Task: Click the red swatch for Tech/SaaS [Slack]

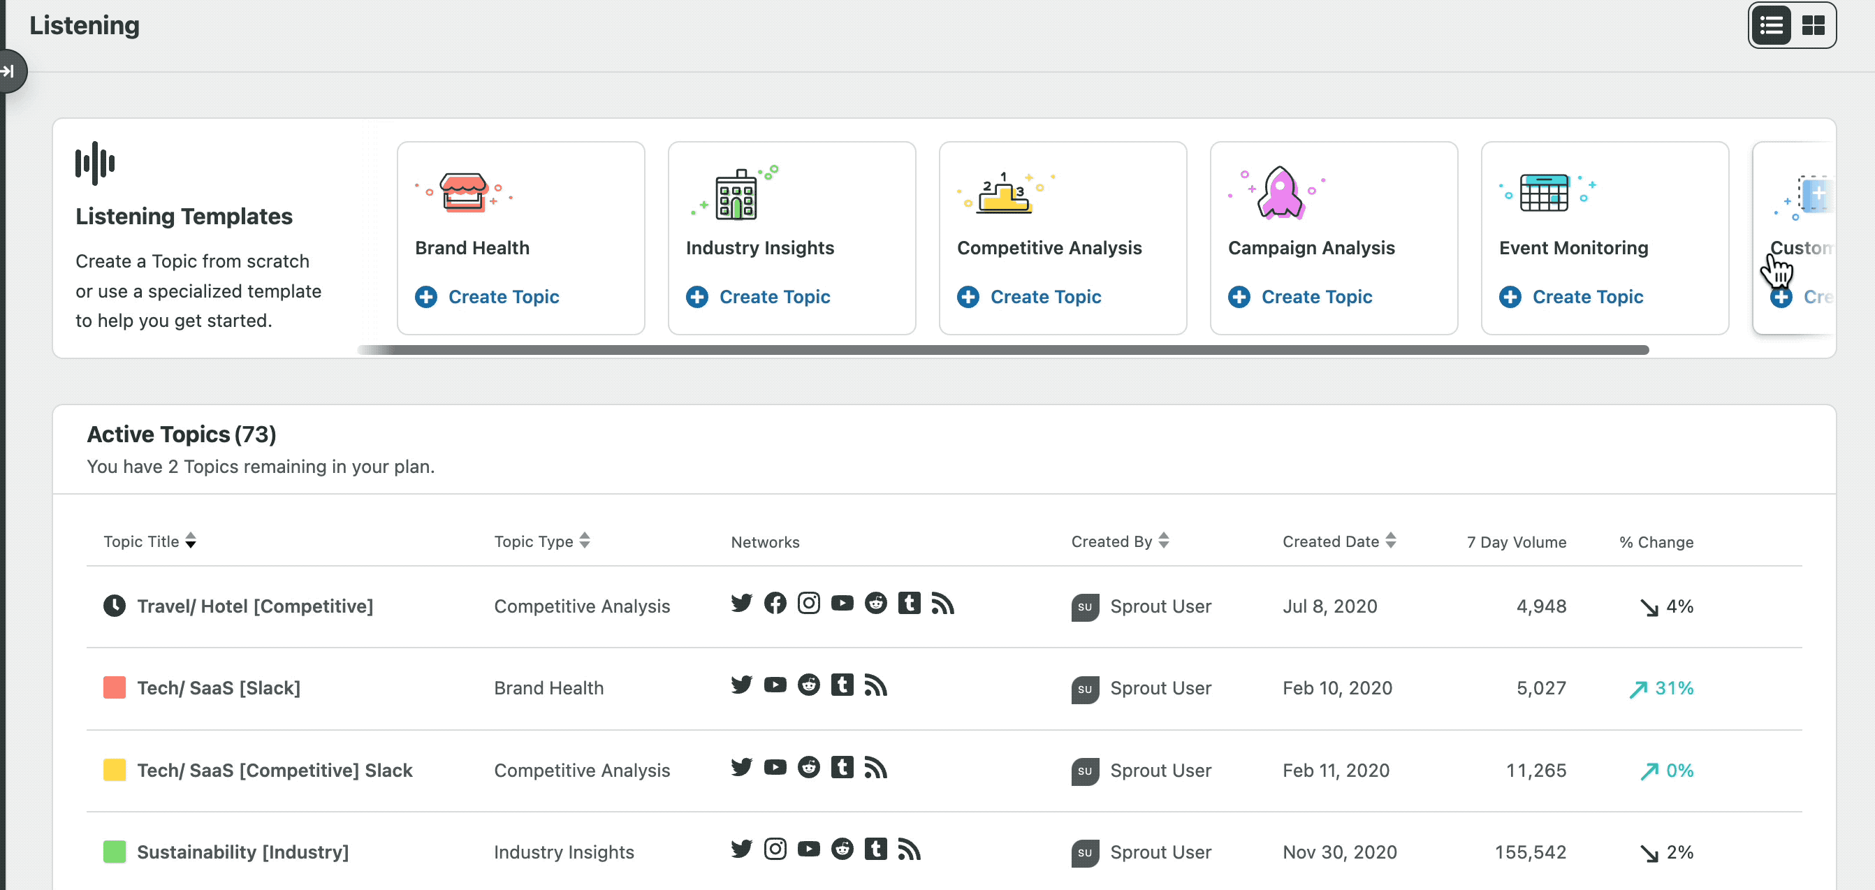Action: point(115,687)
